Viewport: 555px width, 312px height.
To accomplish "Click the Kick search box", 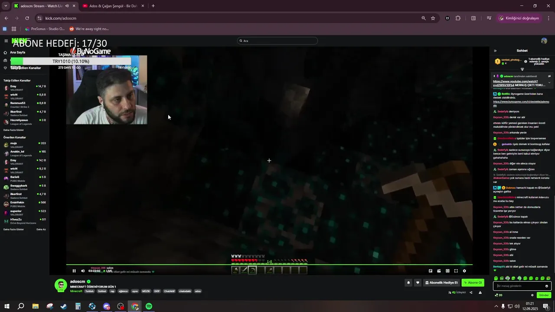I will coord(277,41).
